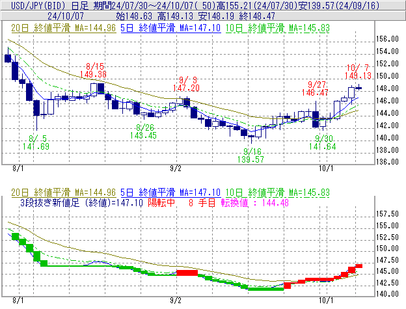Click the 8/15 149.38 peak label
Screen dimensions: 406x309
point(94,70)
